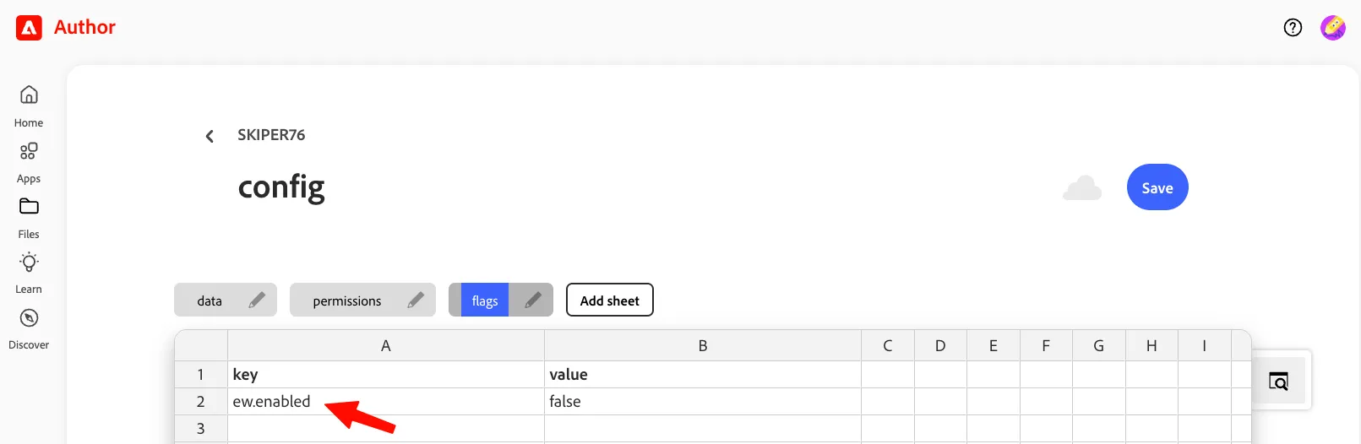Edit the permissions sheet name pencil

point(416,300)
